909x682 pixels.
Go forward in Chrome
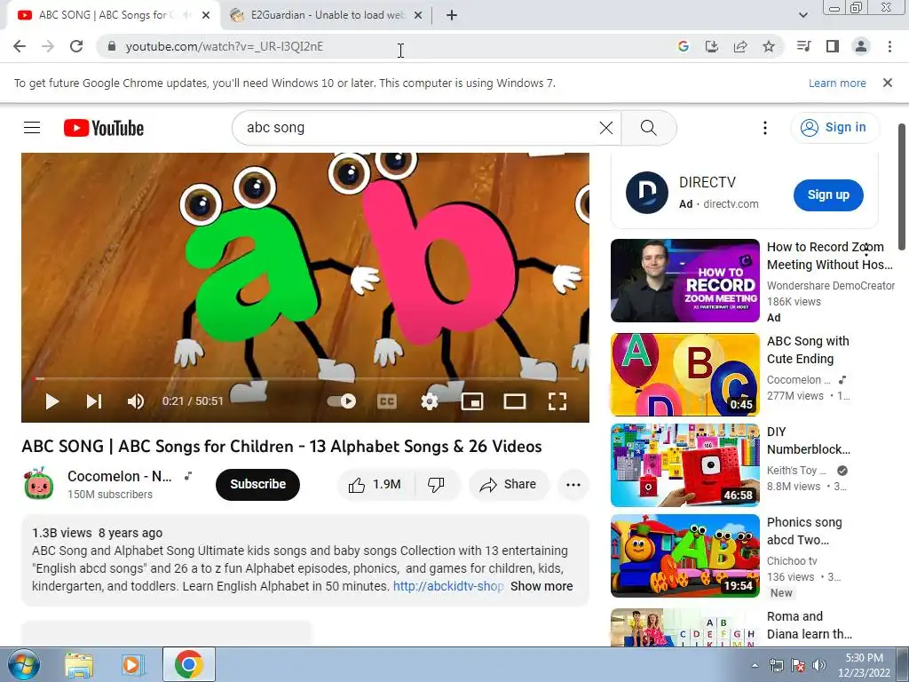tap(48, 46)
